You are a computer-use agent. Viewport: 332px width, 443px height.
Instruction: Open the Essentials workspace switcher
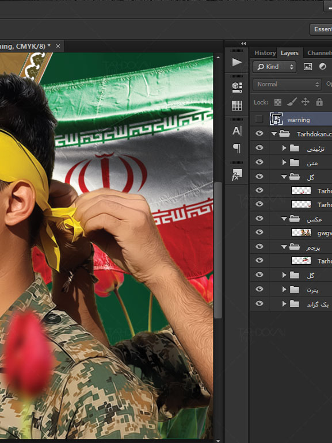tap(322, 29)
